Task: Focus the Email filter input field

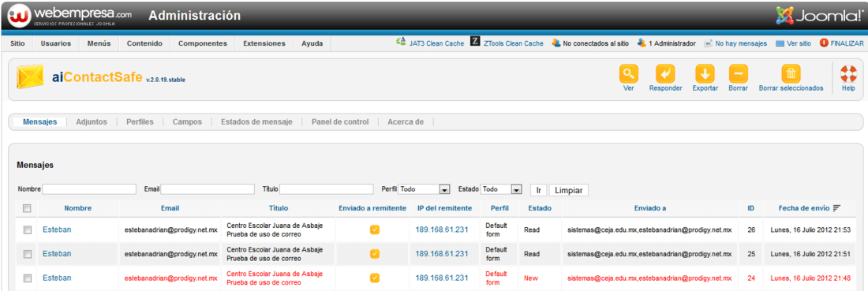Action: pos(208,189)
